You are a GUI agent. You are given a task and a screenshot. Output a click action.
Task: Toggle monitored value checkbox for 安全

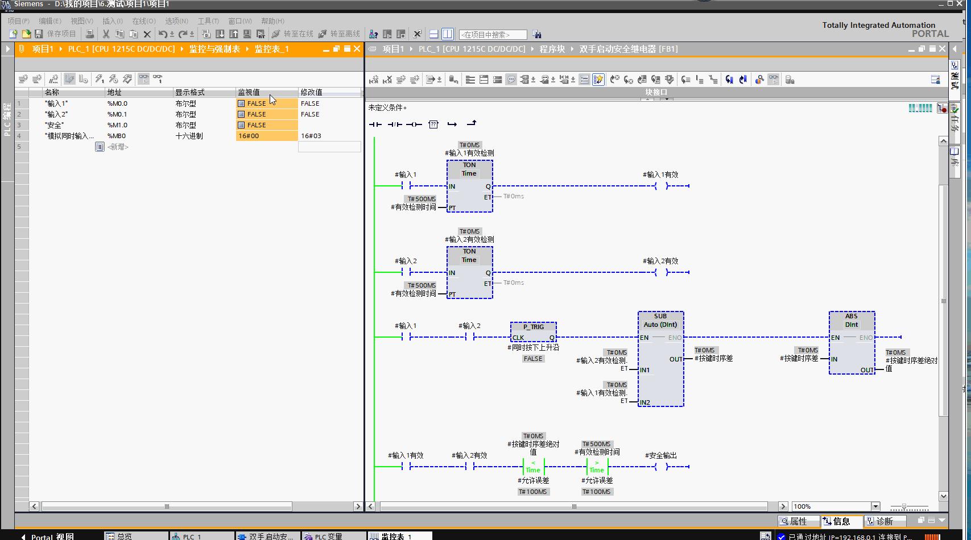241,125
